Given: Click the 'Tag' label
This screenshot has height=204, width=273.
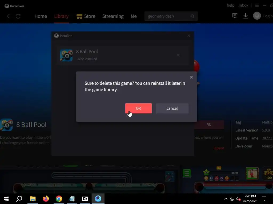Looking at the screenshot, I should tap(238, 122).
